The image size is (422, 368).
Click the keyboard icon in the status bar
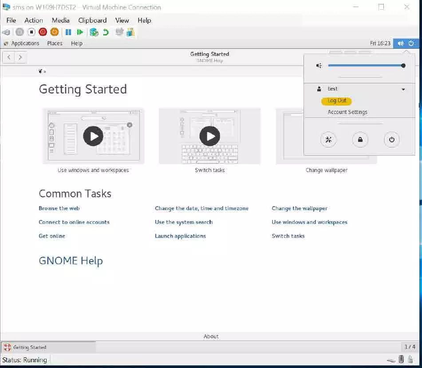[391, 360]
